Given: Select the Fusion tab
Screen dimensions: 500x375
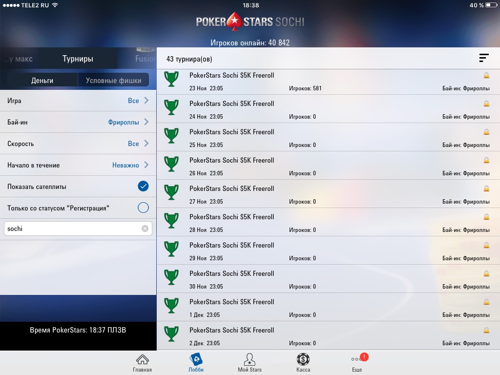Looking at the screenshot, I should (146, 59).
